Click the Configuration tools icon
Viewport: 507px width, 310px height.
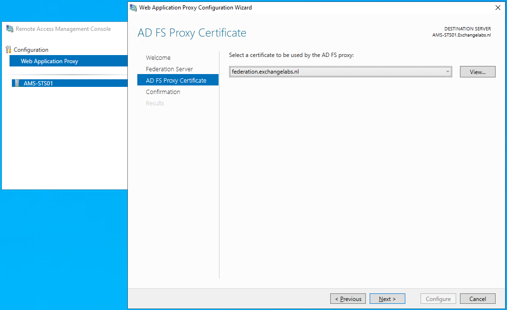coord(8,49)
